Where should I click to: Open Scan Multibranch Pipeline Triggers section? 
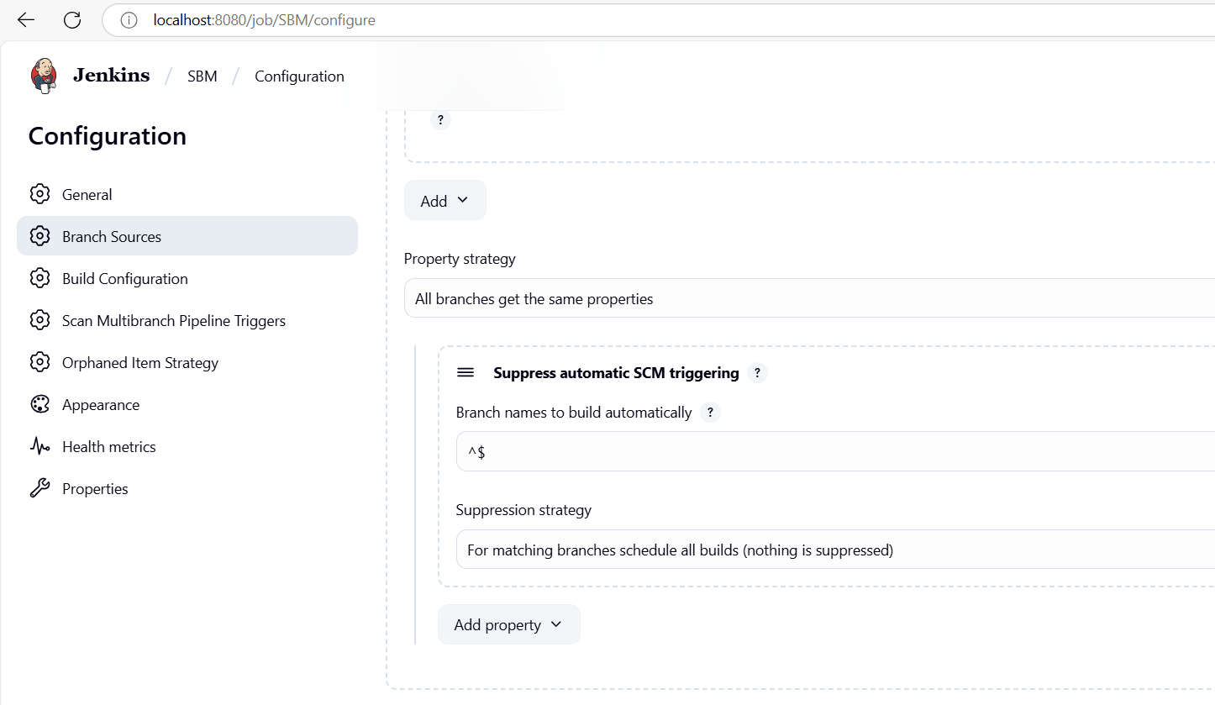[x=173, y=321]
